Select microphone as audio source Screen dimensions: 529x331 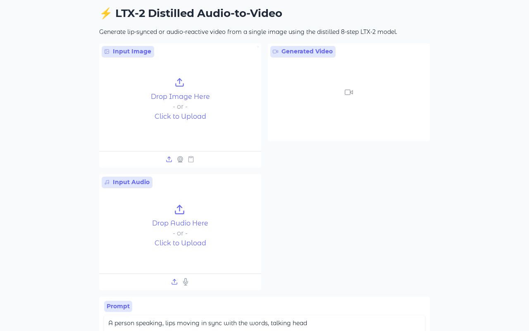pyautogui.click(x=186, y=282)
